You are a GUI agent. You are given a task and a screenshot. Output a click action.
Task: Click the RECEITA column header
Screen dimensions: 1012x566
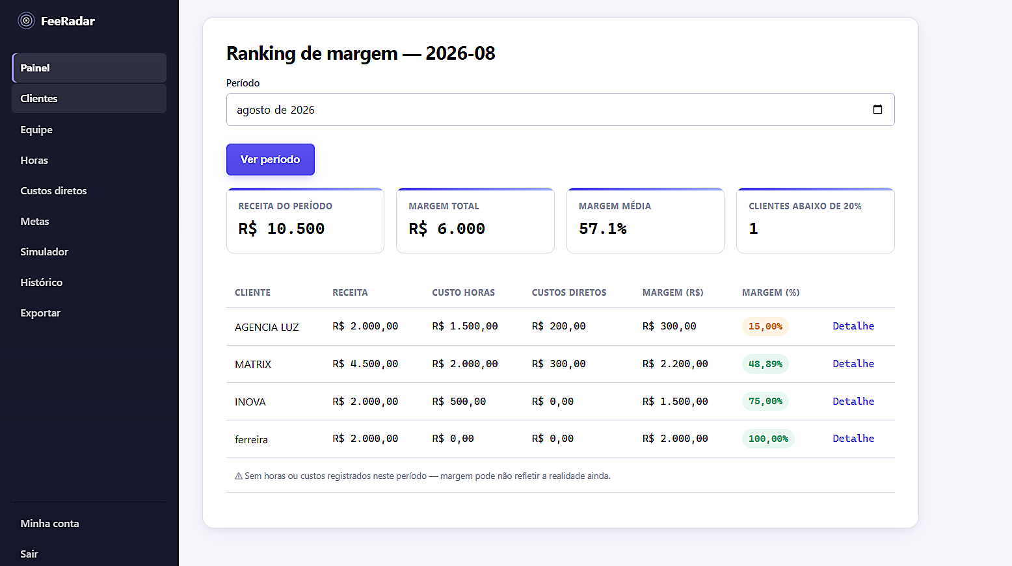pos(350,292)
